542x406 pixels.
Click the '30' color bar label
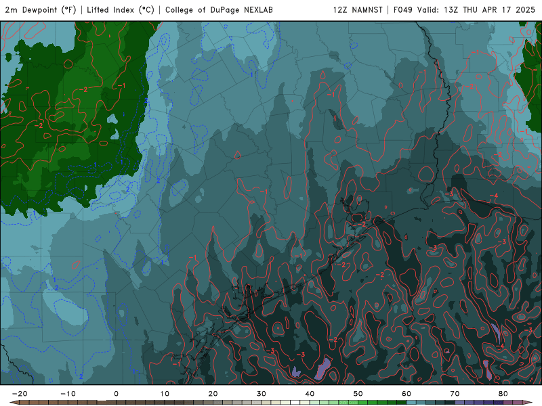[262, 394]
